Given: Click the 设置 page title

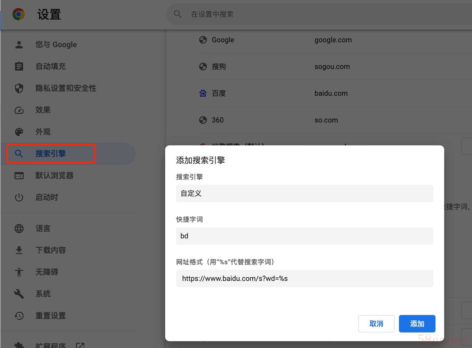Looking at the screenshot, I should (x=49, y=14).
